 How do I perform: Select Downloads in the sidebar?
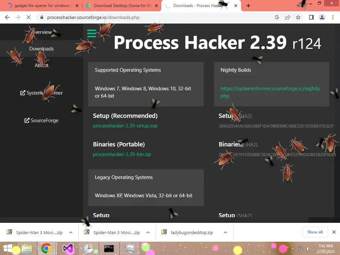[x=42, y=49]
